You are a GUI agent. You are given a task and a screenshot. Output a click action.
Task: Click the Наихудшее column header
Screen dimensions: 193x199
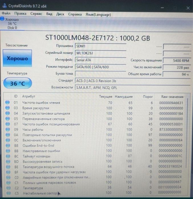pos(124,97)
